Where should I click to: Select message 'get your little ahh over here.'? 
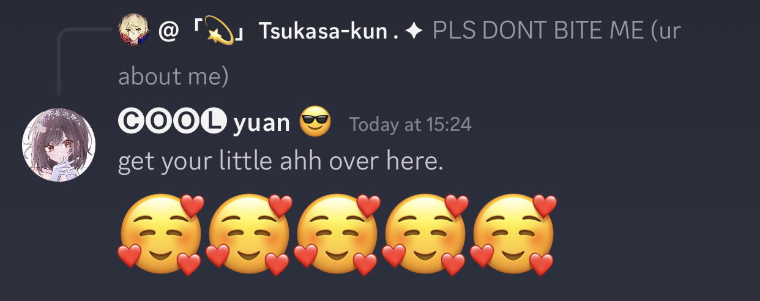click(x=280, y=162)
